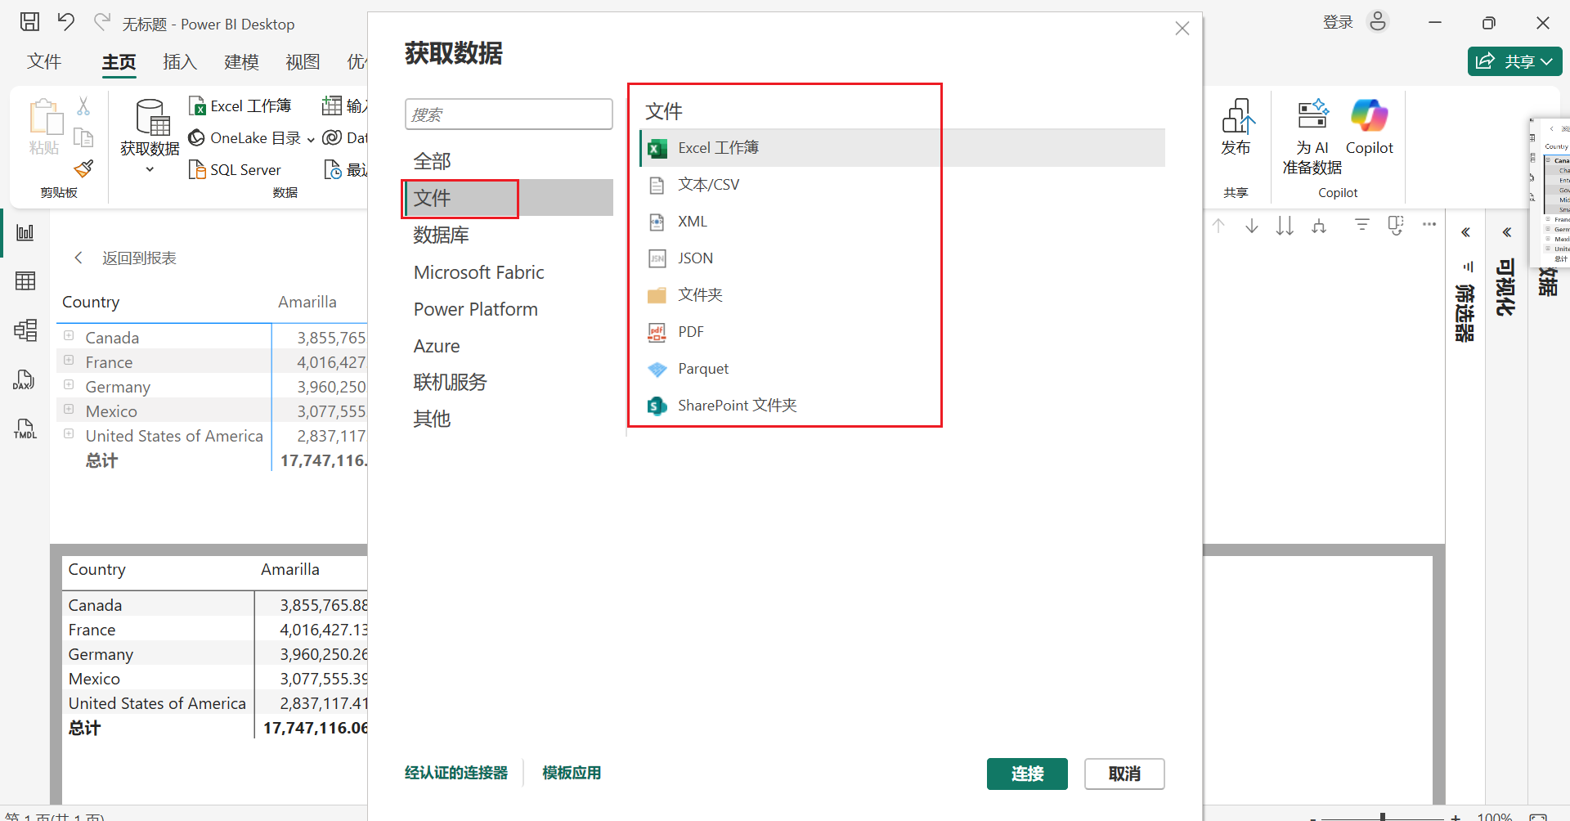Expand United States of America matrix row

(x=70, y=434)
